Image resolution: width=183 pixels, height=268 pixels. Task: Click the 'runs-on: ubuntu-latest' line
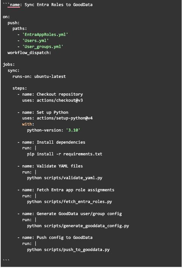tap(39, 76)
